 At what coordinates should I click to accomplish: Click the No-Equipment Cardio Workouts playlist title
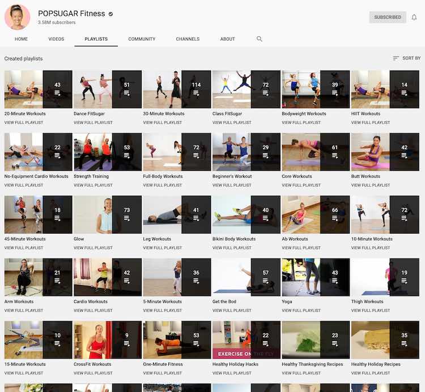[36, 176]
